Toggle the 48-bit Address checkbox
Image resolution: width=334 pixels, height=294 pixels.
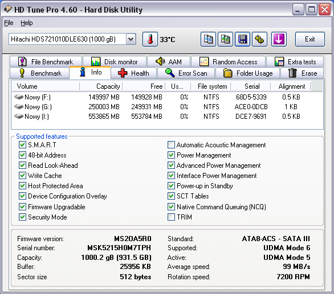click(22, 155)
